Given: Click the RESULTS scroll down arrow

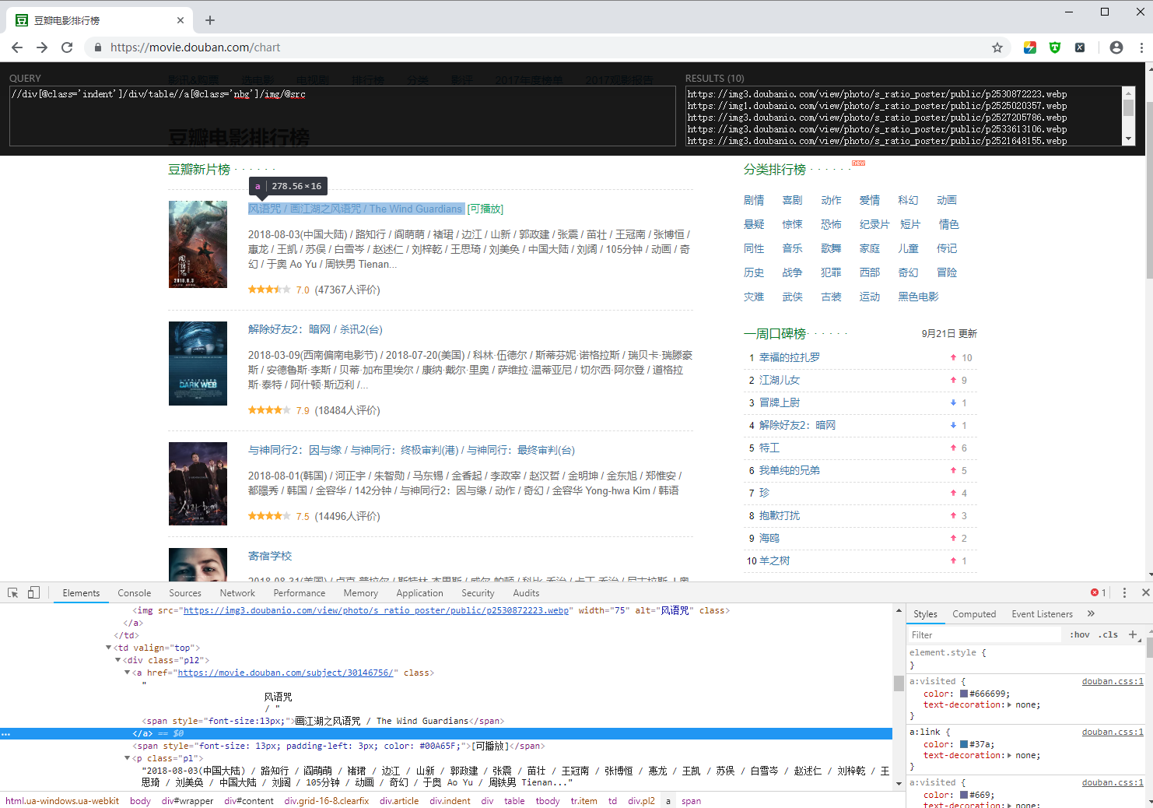Looking at the screenshot, I should click(x=1128, y=139).
